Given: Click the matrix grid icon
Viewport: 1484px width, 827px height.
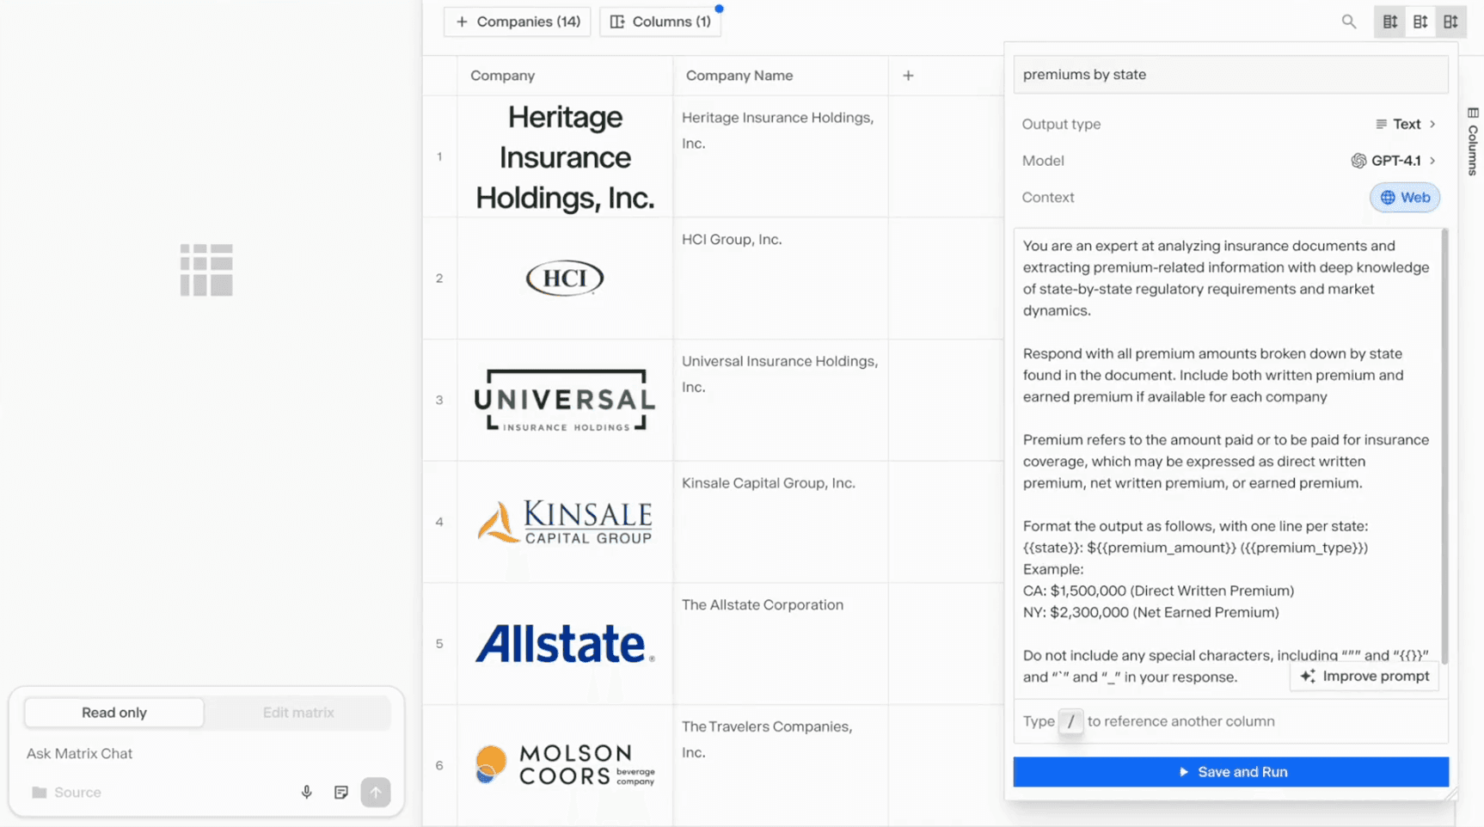Looking at the screenshot, I should [206, 270].
